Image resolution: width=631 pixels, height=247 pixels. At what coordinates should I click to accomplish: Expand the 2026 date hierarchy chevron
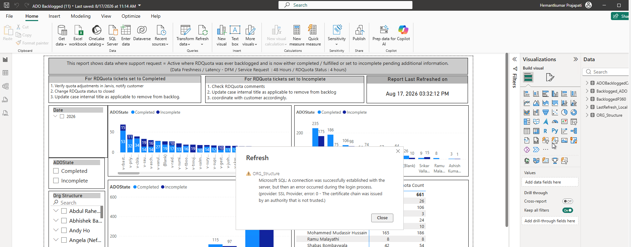click(55, 116)
